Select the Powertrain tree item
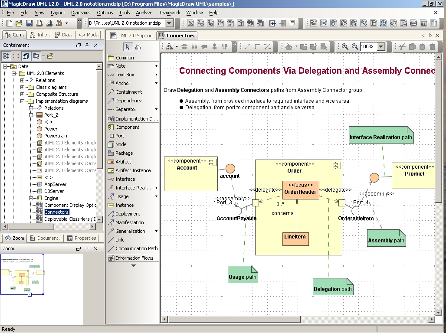 coord(56,136)
